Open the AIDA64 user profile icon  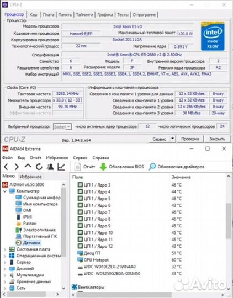pyautogui.click(x=50, y=167)
